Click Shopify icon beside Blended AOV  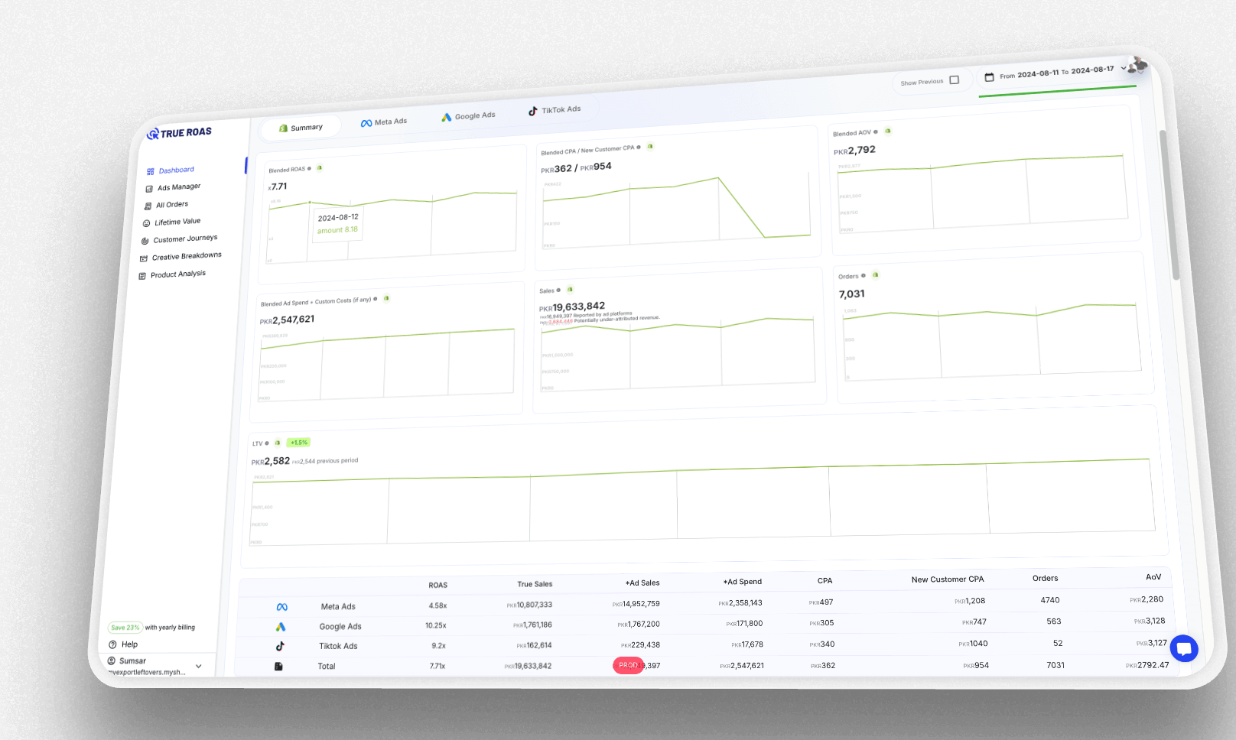coord(887,131)
